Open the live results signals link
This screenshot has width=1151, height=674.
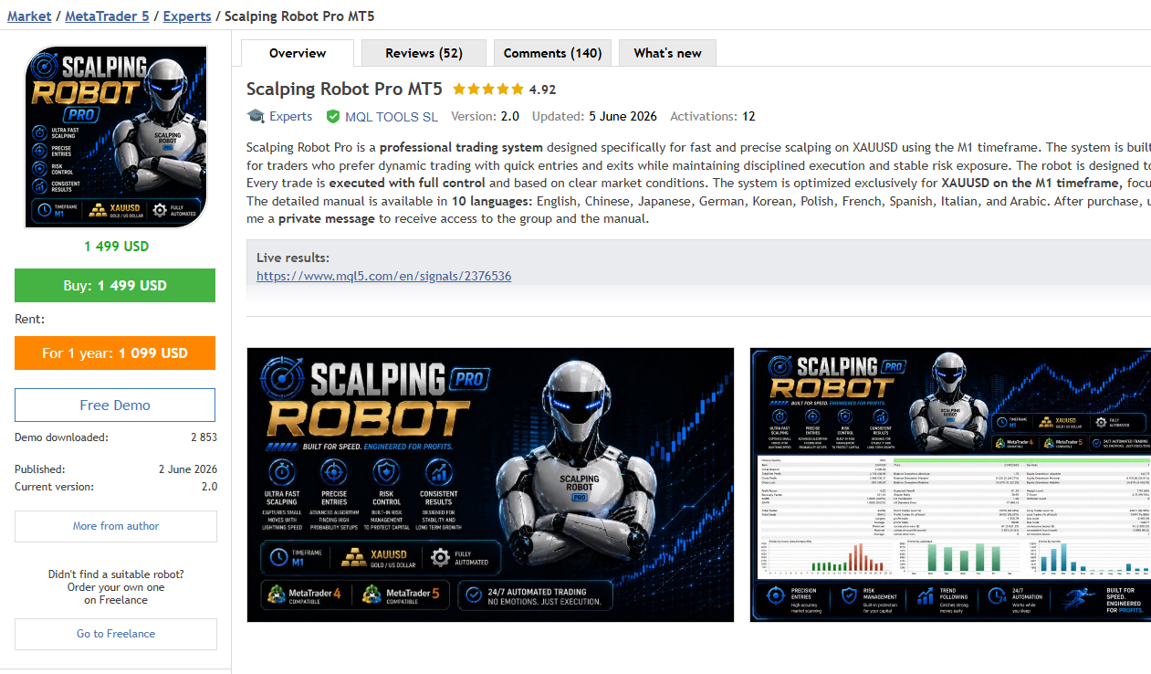[x=383, y=276]
